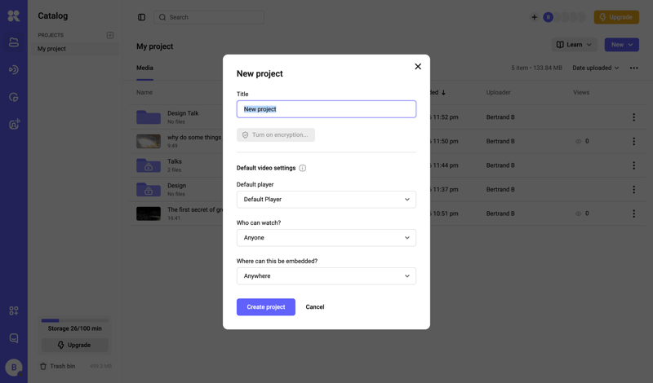Close the New project dialog
Image resolution: width=653 pixels, height=383 pixels.
coord(418,67)
